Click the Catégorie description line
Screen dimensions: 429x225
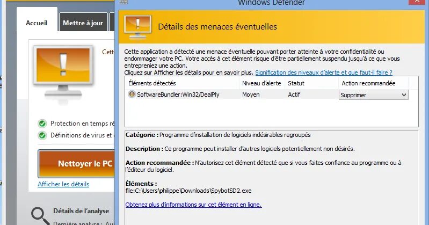coord(218,135)
